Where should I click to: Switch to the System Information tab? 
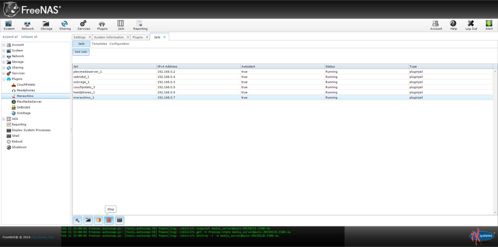(x=109, y=37)
